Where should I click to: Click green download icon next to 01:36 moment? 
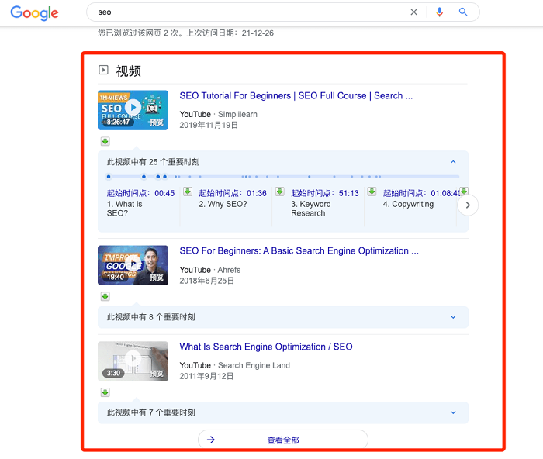pos(280,192)
